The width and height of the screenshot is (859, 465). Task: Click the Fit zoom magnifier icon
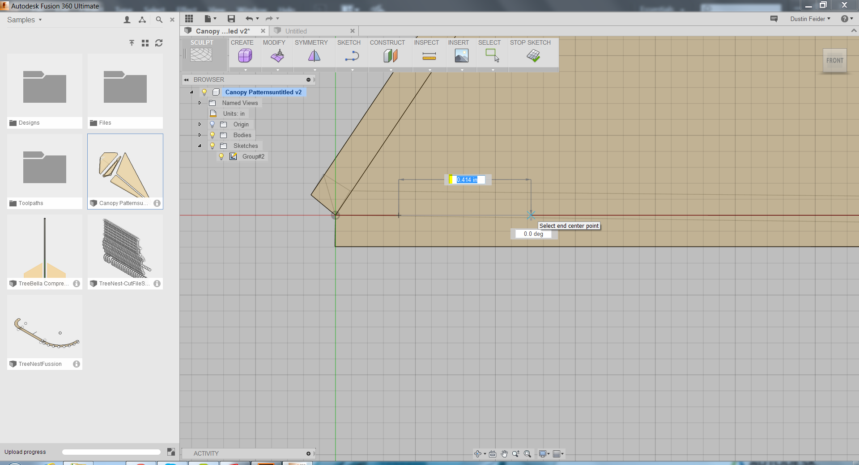pos(527,454)
